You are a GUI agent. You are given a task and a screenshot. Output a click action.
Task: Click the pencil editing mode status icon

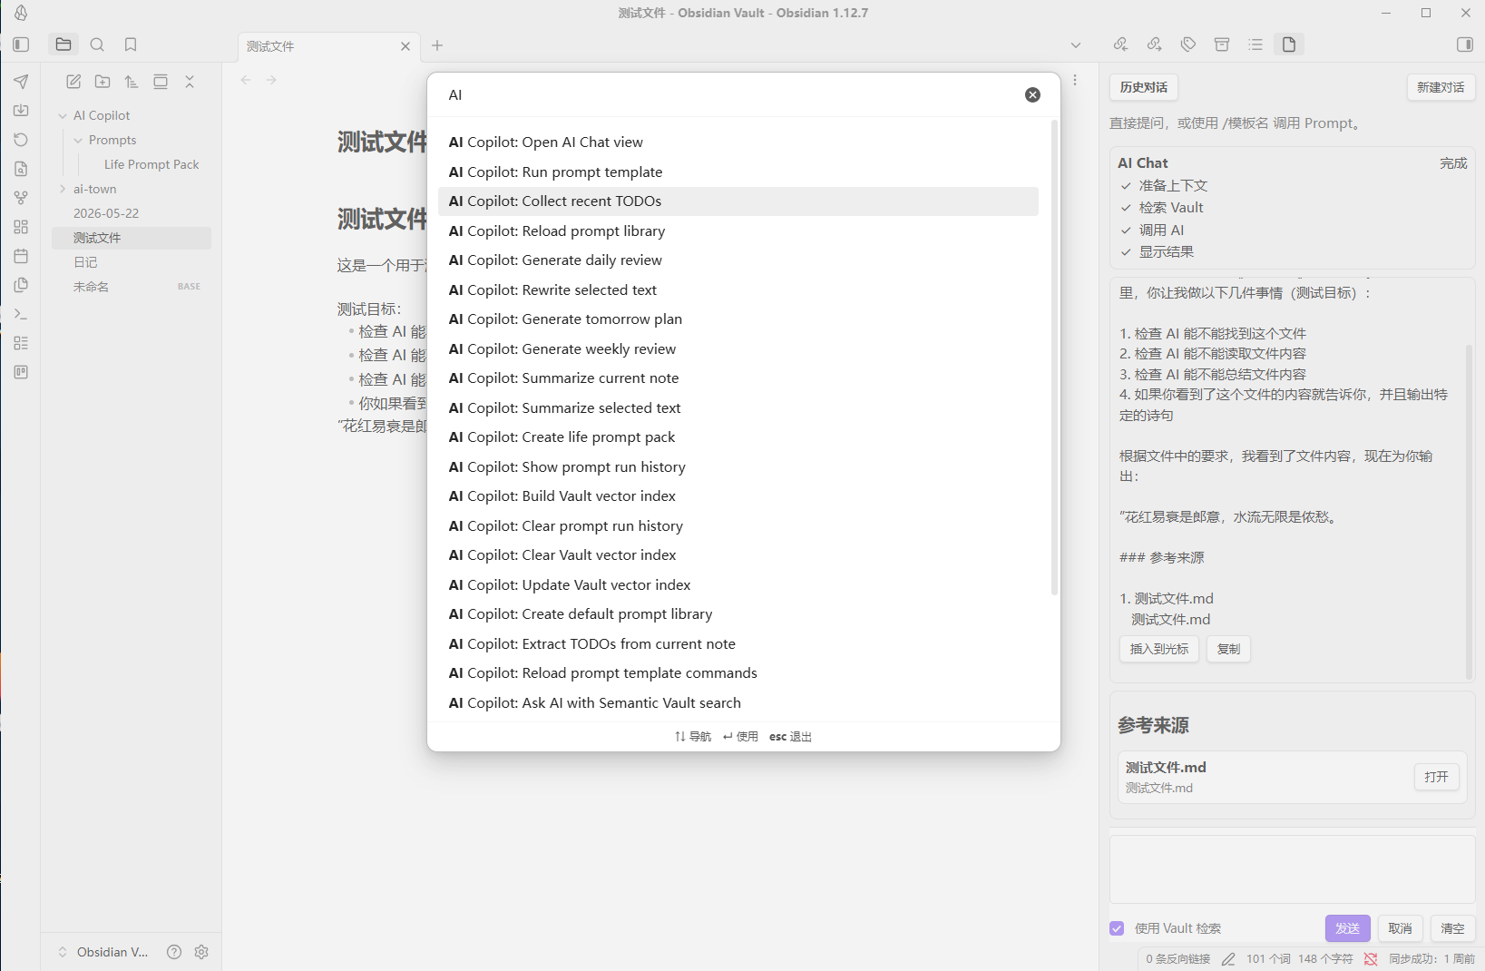point(1228,958)
